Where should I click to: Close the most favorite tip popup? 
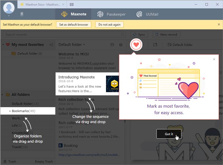214,59
